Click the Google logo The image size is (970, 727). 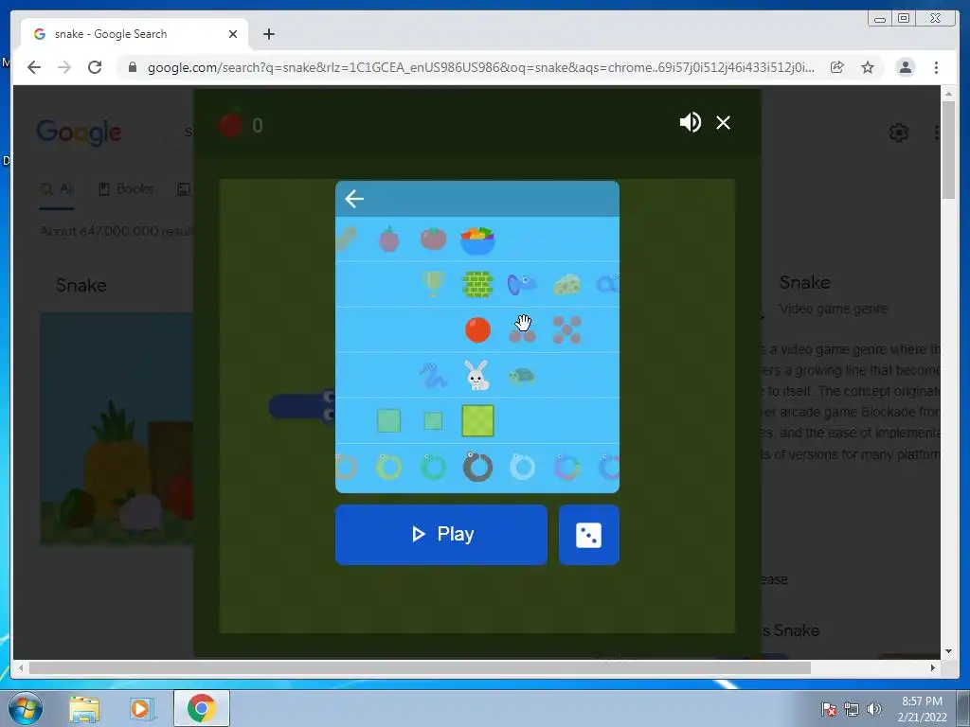pyautogui.click(x=79, y=133)
